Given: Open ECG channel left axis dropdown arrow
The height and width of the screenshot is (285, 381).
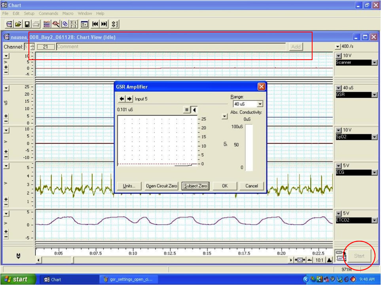Looking at the screenshot, I should (6, 166).
